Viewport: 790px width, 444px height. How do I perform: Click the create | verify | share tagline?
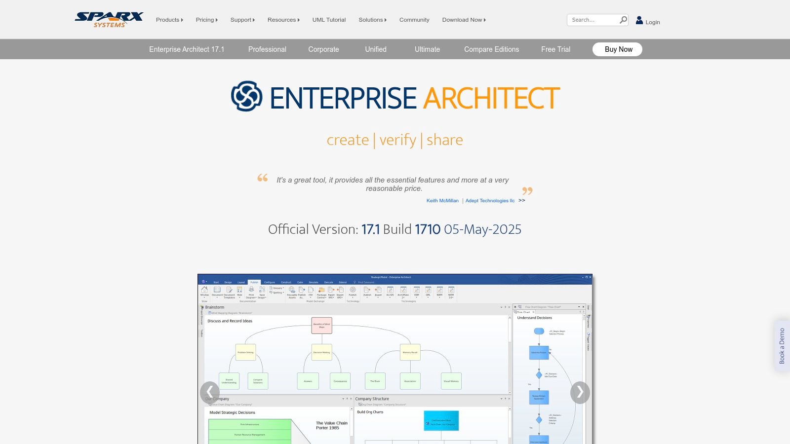click(395, 140)
